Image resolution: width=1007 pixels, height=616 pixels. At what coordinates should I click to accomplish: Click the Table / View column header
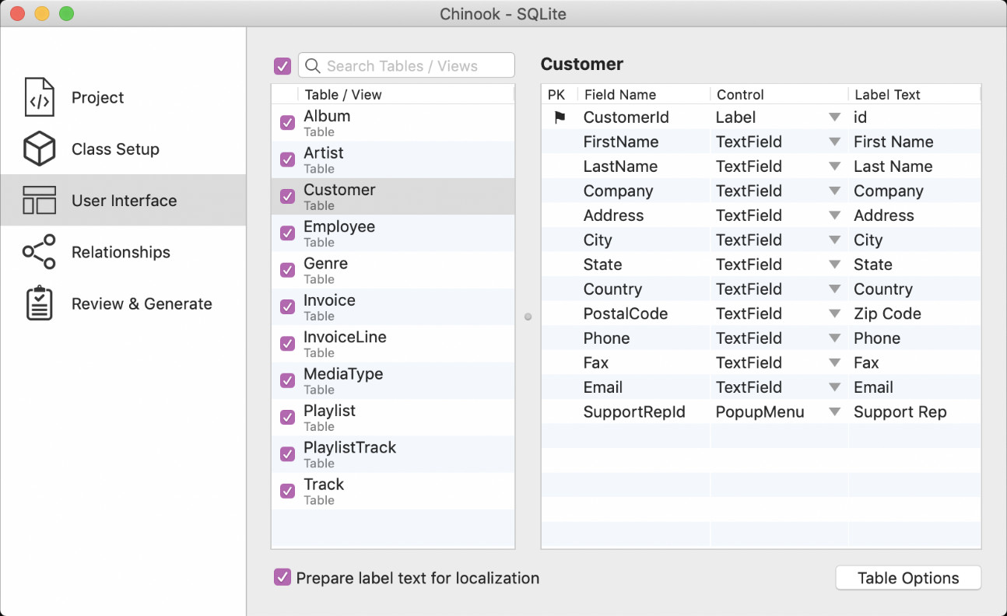(405, 94)
